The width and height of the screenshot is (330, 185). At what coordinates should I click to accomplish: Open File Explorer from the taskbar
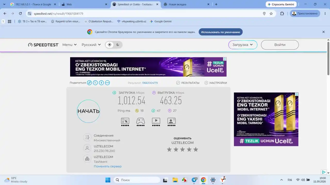[x=175, y=180]
